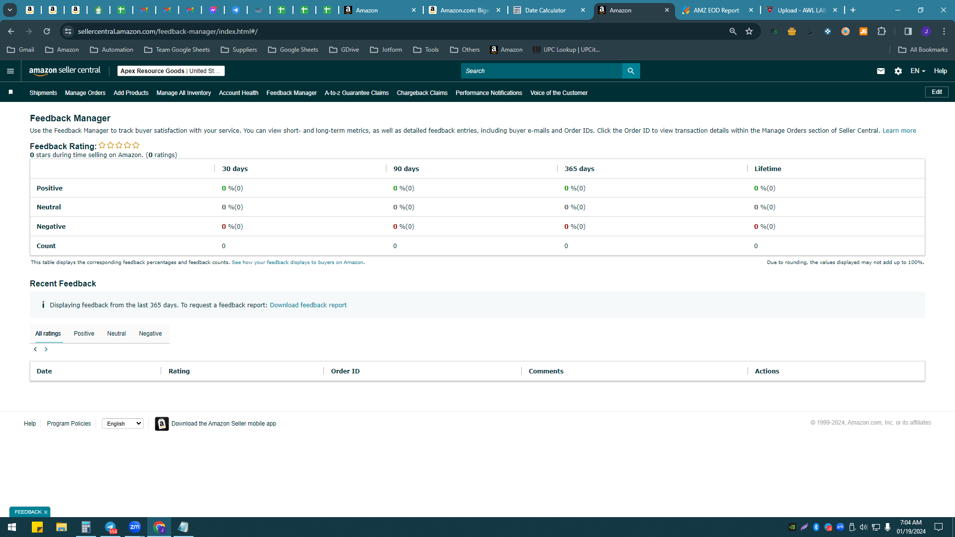Open the settings gear icon
This screenshot has width=955, height=537.
[898, 71]
